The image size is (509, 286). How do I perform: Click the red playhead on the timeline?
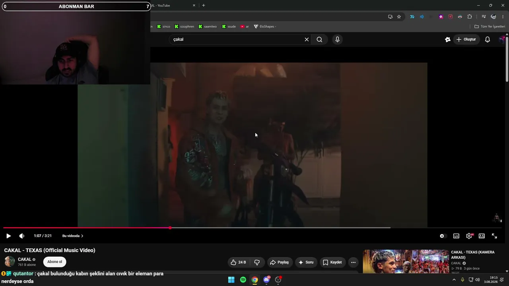click(x=170, y=228)
